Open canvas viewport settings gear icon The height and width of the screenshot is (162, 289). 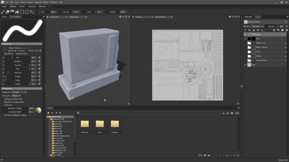(230, 17)
